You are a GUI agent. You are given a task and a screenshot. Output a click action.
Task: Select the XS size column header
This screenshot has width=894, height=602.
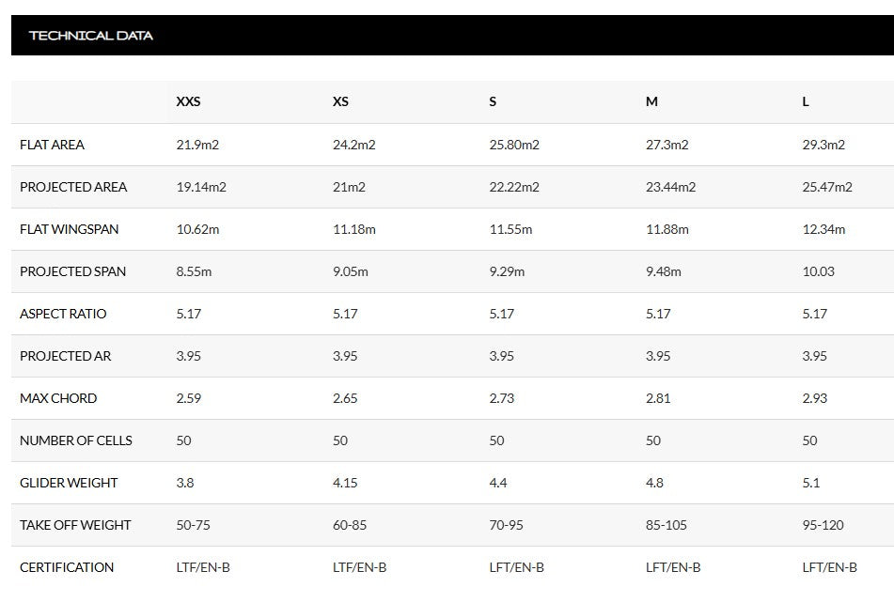pos(340,101)
